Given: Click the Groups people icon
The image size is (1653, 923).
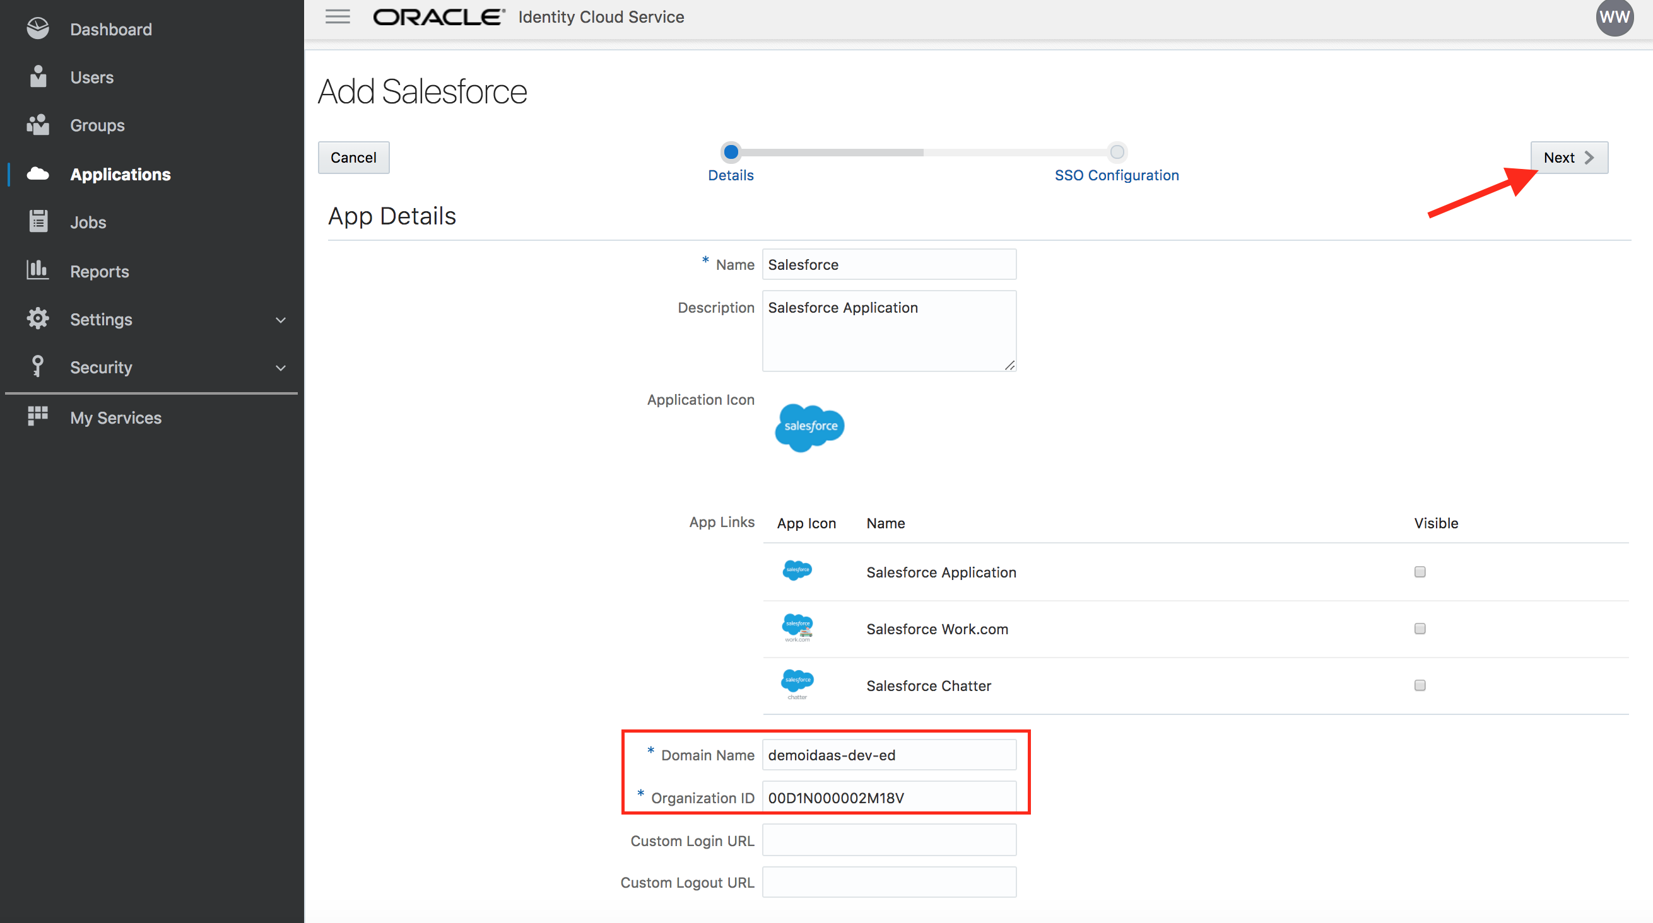Looking at the screenshot, I should pos(38,124).
